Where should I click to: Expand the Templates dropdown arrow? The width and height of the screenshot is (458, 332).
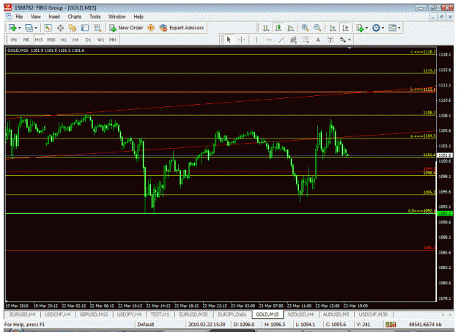pyautogui.click(x=399, y=29)
